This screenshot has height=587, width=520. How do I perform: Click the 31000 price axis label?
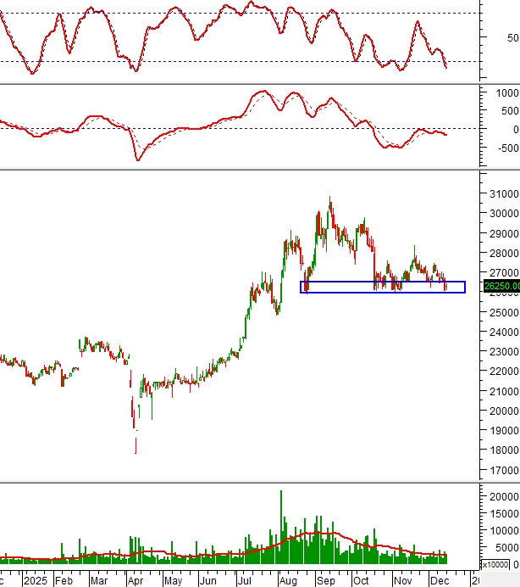point(501,194)
